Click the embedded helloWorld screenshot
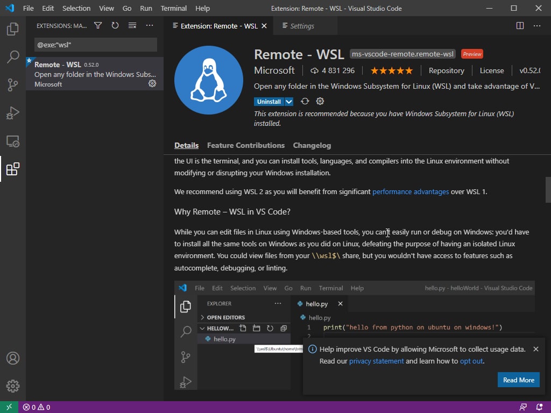551x413 pixels. pos(354,336)
